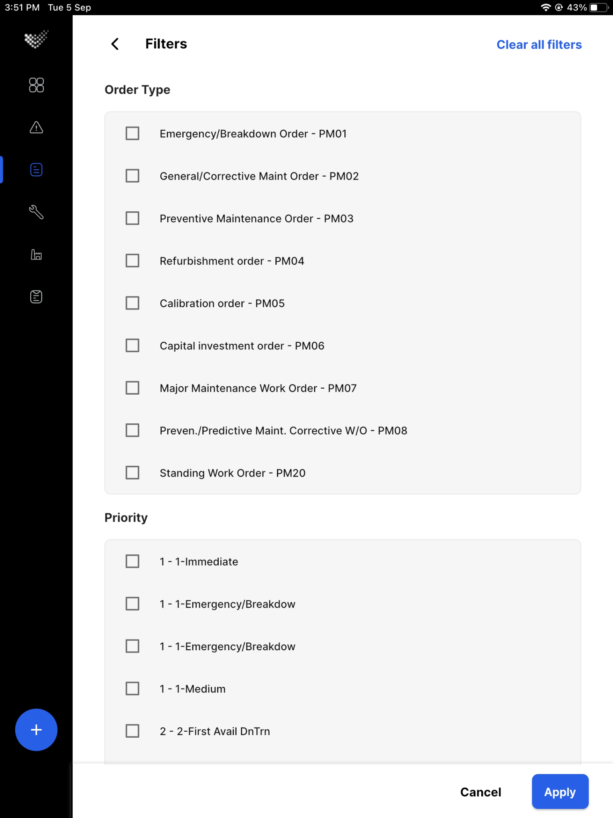
Task: Select Standing Work Order - PM20 checkbox
Action: [x=132, y=473]
